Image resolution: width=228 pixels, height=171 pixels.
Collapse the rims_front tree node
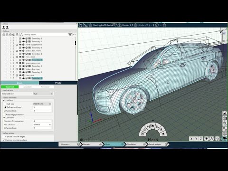[17, 57]
